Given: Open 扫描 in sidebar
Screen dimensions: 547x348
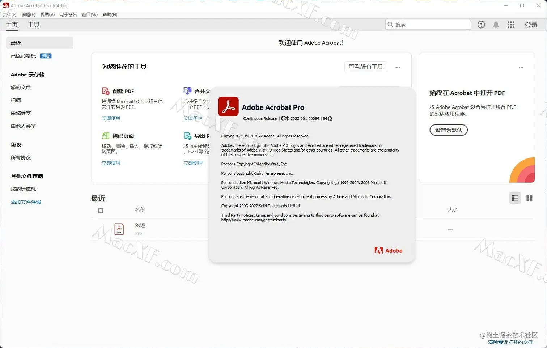Looking at the screenshot, I should (16, 100).
